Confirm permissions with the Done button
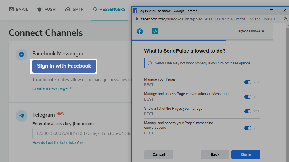The width and height of the screenshot is (289, 162). 246,155
